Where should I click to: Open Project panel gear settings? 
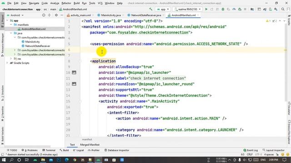[x=56, y=15]
